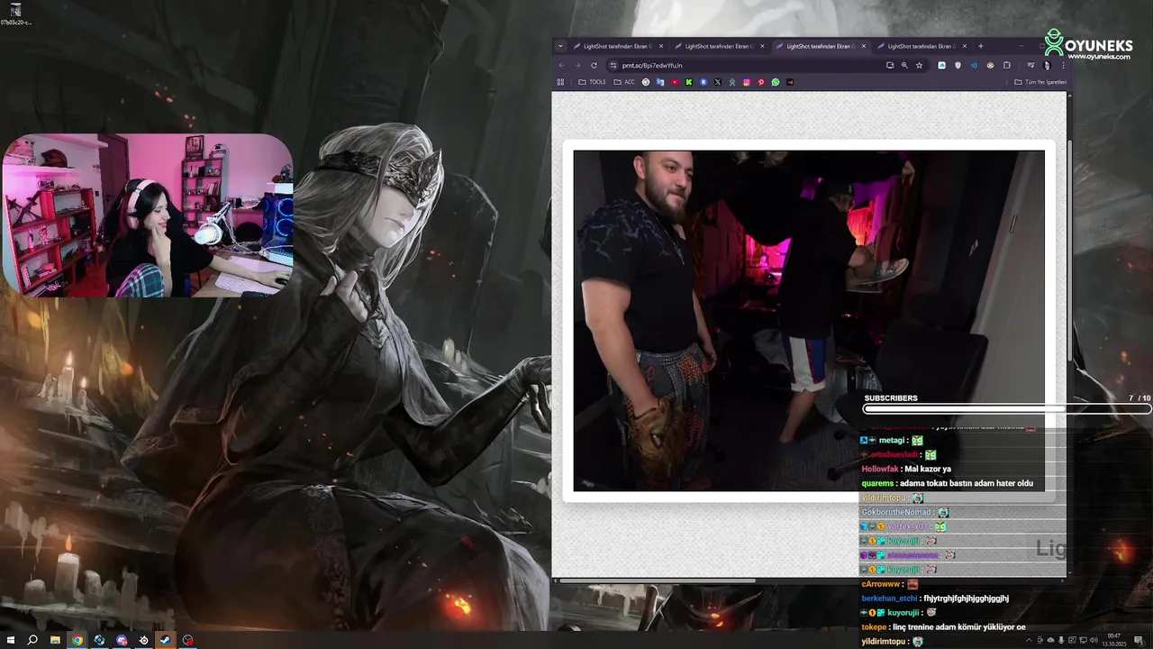Image resolution: width=1153 pixels, height=649 pixels.
Task: Expand hidden system tray icons
Action: (1029, 640)
